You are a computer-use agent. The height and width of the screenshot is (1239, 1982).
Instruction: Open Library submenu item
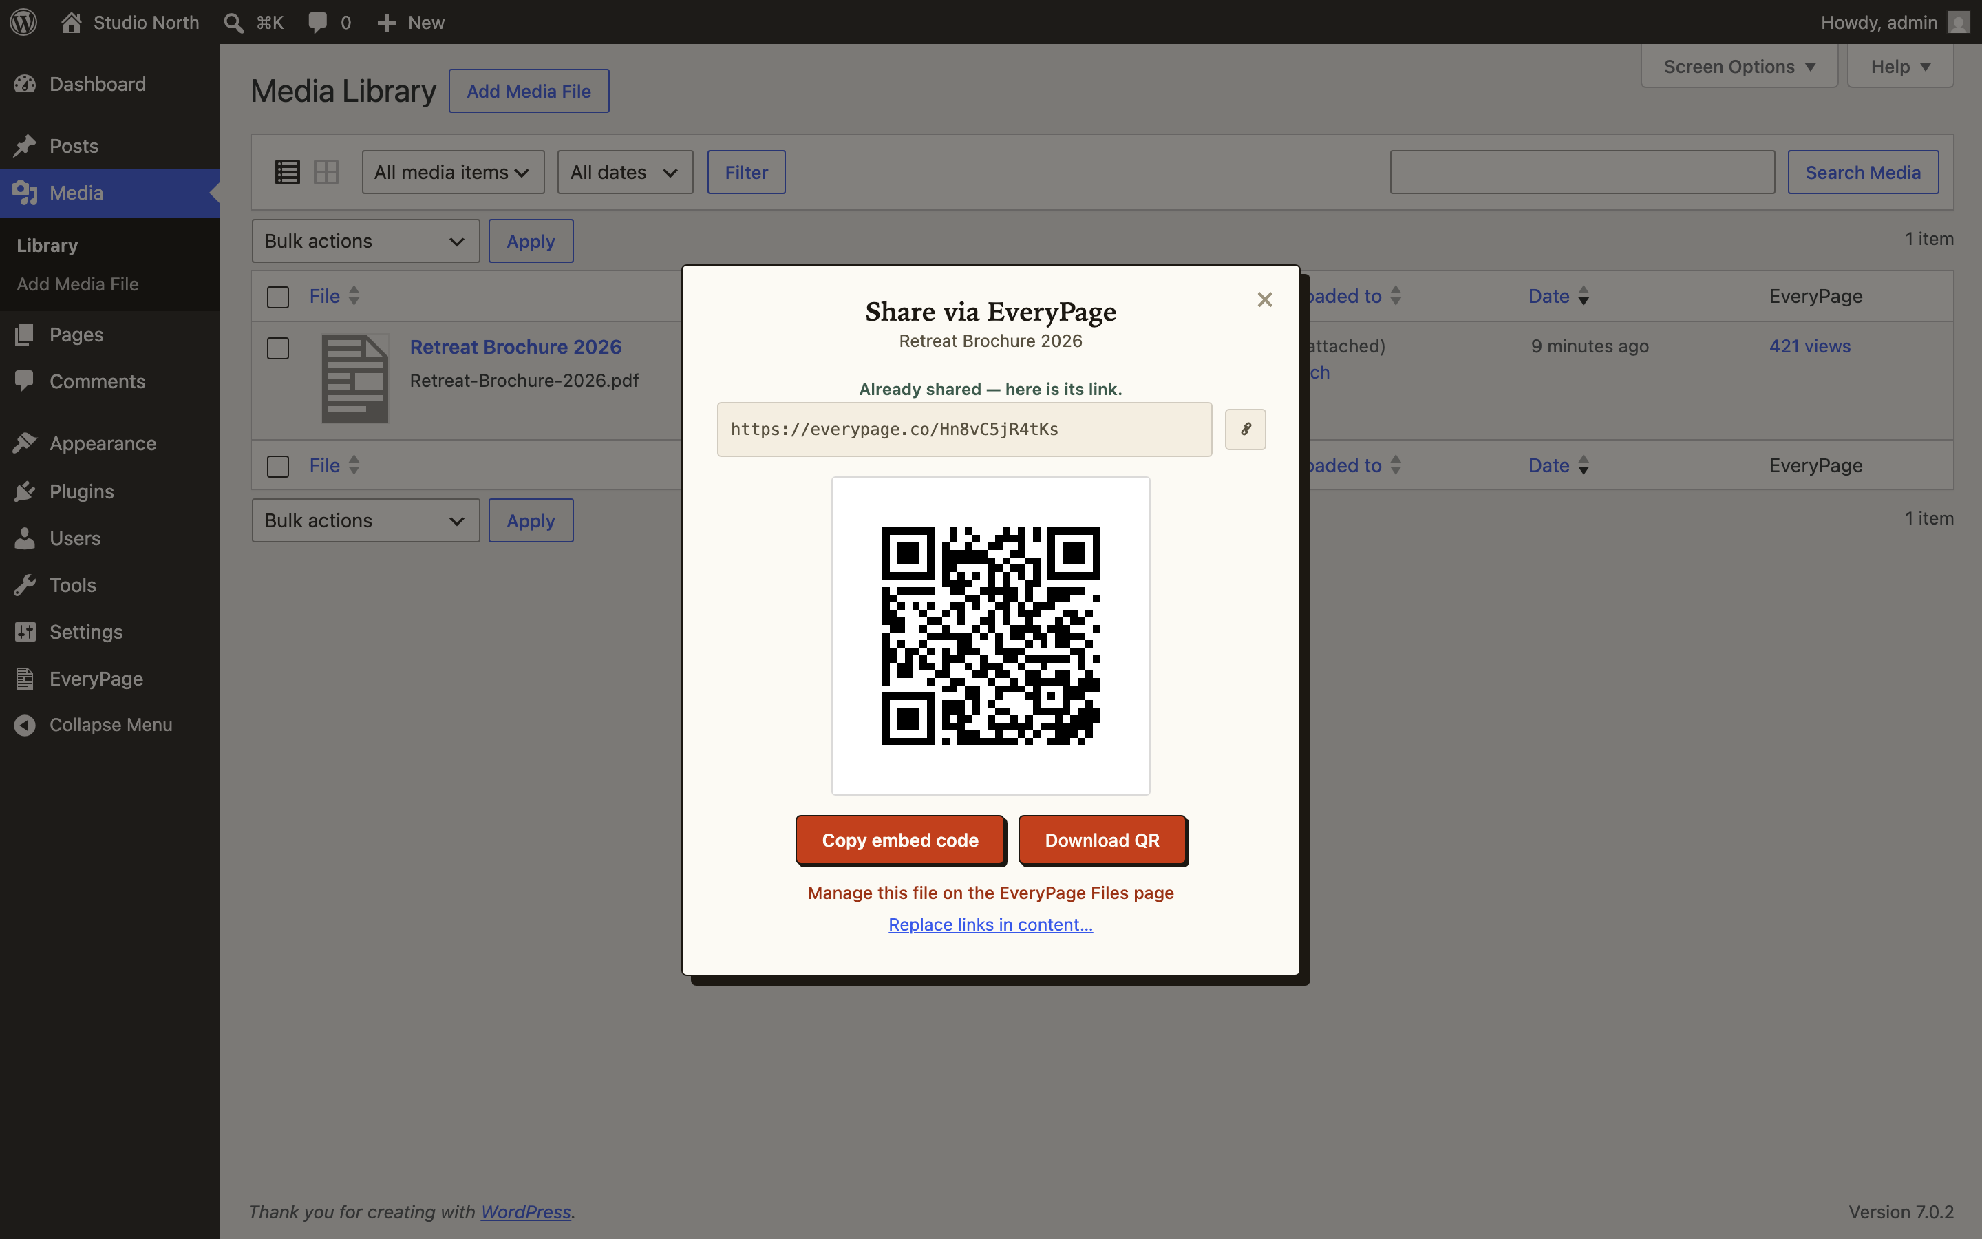click(x=47, y=245)
